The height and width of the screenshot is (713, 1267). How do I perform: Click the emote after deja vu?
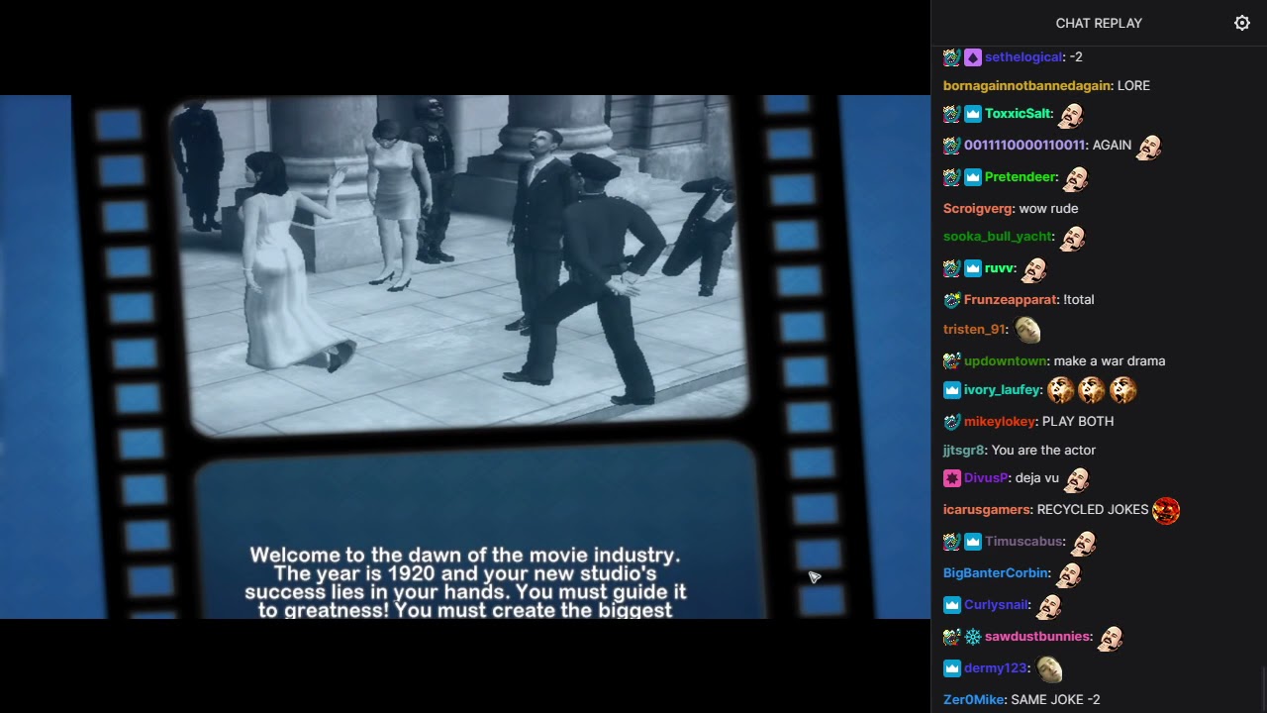pos(1076,479)
